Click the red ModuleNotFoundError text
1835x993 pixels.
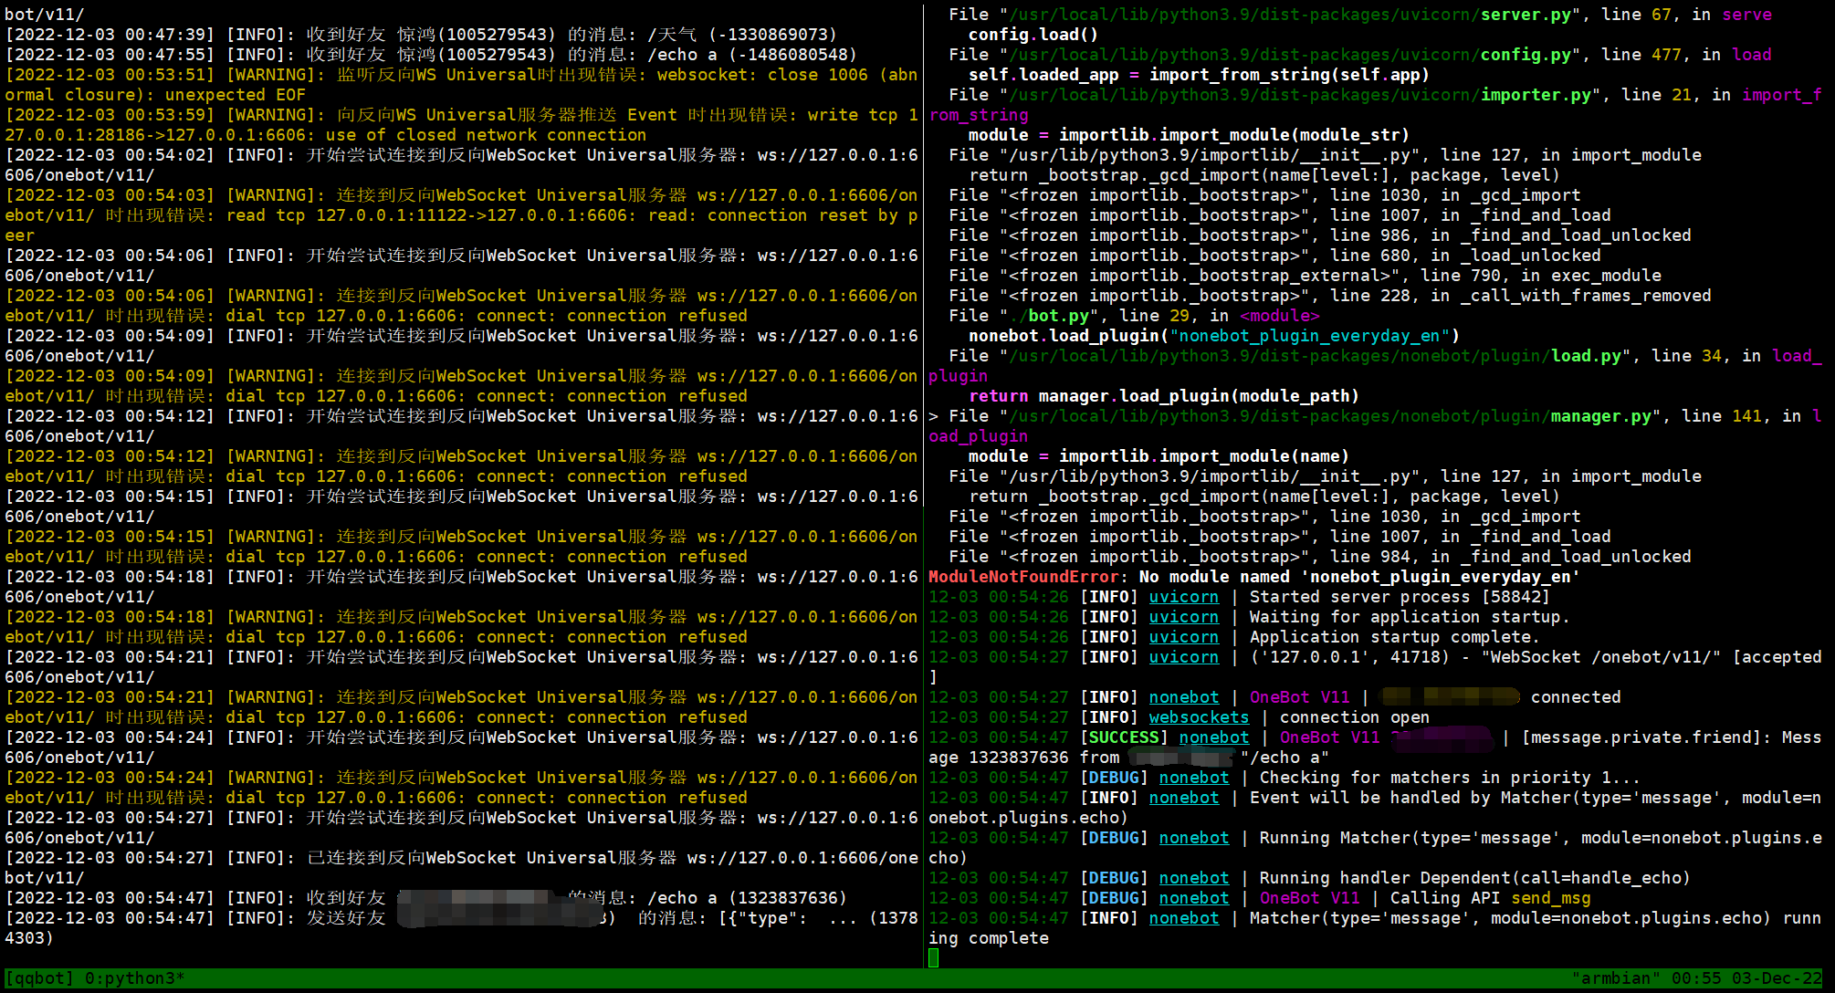(x=1023, y=577)
